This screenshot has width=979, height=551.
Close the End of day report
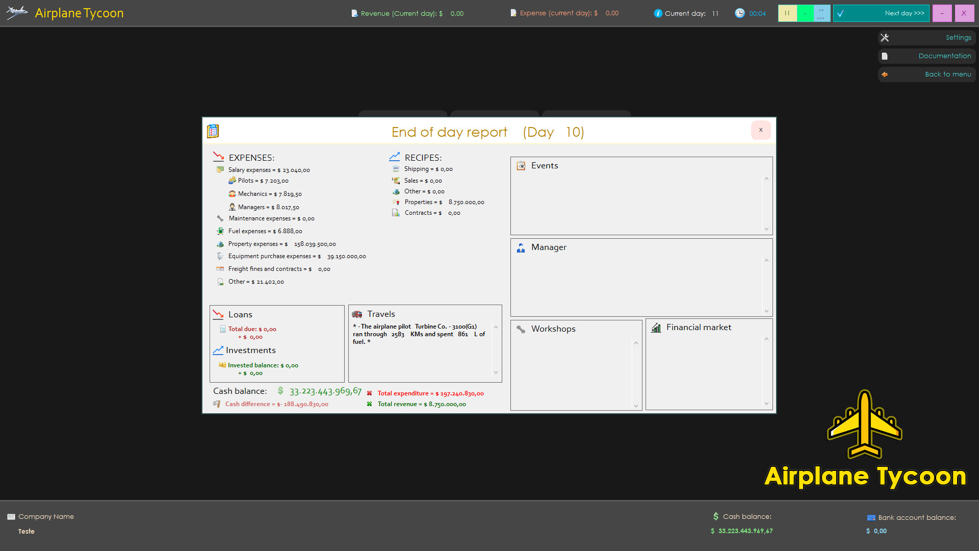tap(760, 129)
